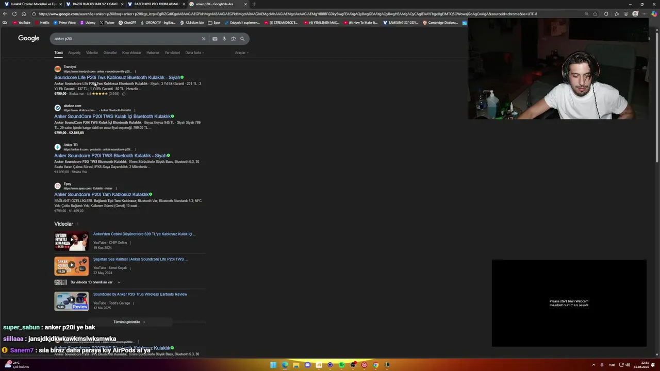
Task: Open the Google logo home link
Action: [x=29, y=38]
